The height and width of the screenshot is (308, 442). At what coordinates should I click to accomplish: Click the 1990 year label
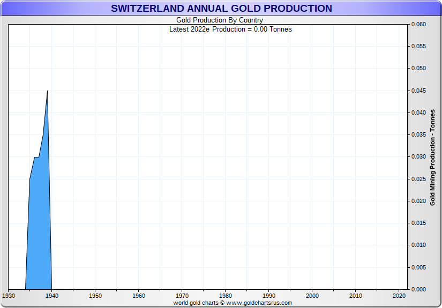269,296
